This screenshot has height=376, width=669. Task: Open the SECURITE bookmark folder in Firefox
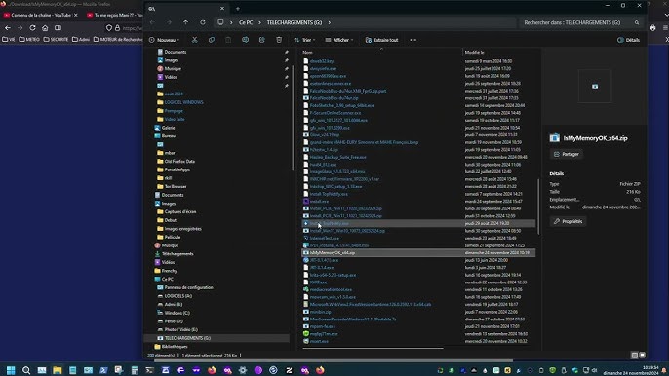coord(56,40)
